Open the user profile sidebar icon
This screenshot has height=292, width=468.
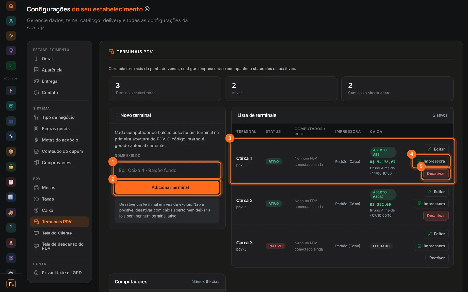[x=11, y=21]
